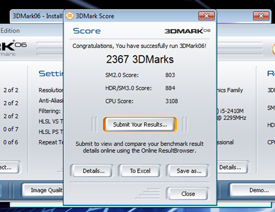Click the Filtering label in main window
The image size is (275, 212).
(49, 111)
